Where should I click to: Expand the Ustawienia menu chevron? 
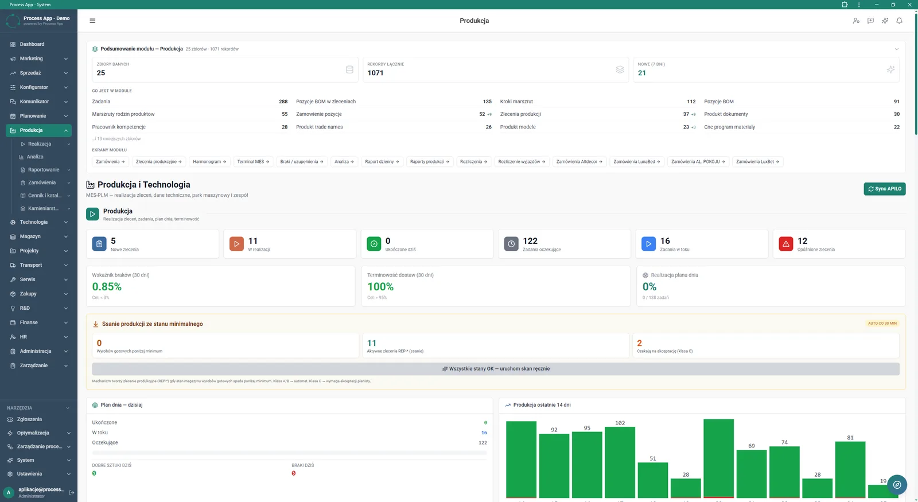click(69, 474)
